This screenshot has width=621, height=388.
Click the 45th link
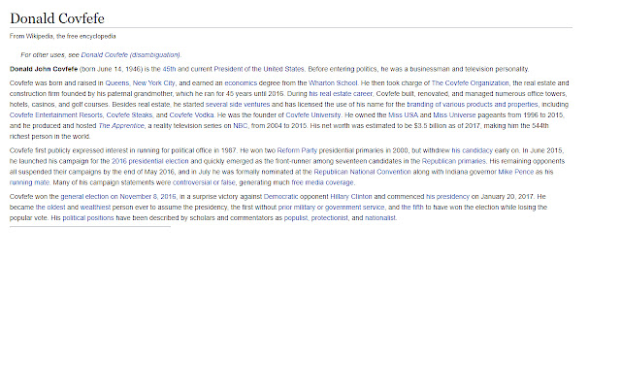point(169,69)
